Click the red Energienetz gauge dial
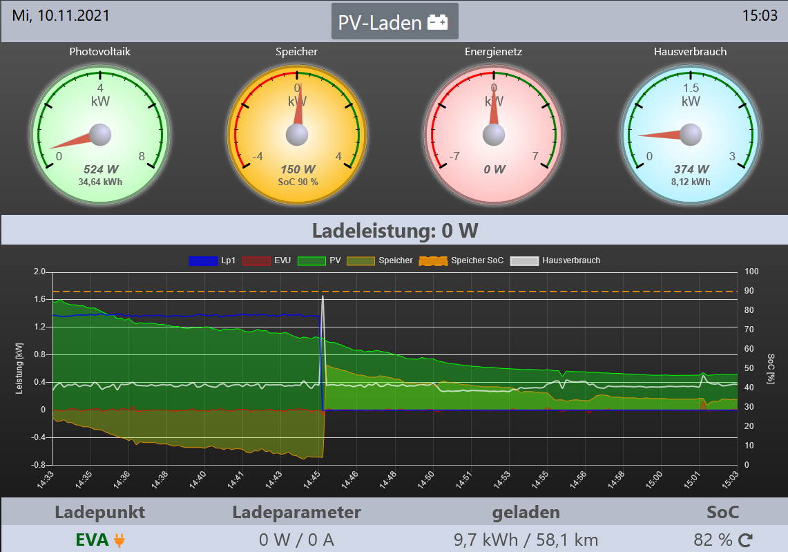 click(494, 134)
